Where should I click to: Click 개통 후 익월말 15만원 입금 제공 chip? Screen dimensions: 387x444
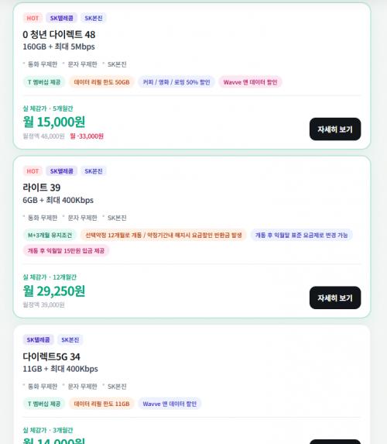[66, 250]
